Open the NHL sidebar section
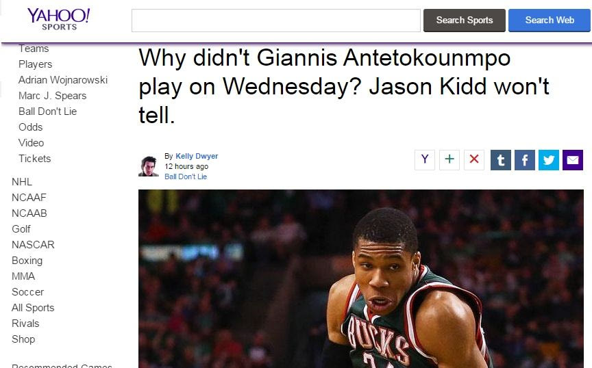 pyautogui.click(x=22, y=182)
